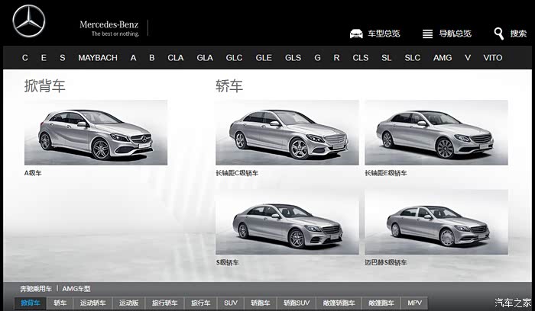
Task: Select V class in model bar
Action: pyautogui.click(x=468, y=58)
